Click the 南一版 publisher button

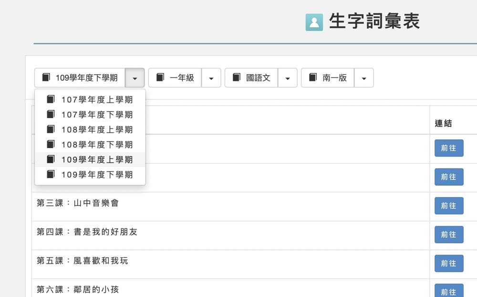328,78
